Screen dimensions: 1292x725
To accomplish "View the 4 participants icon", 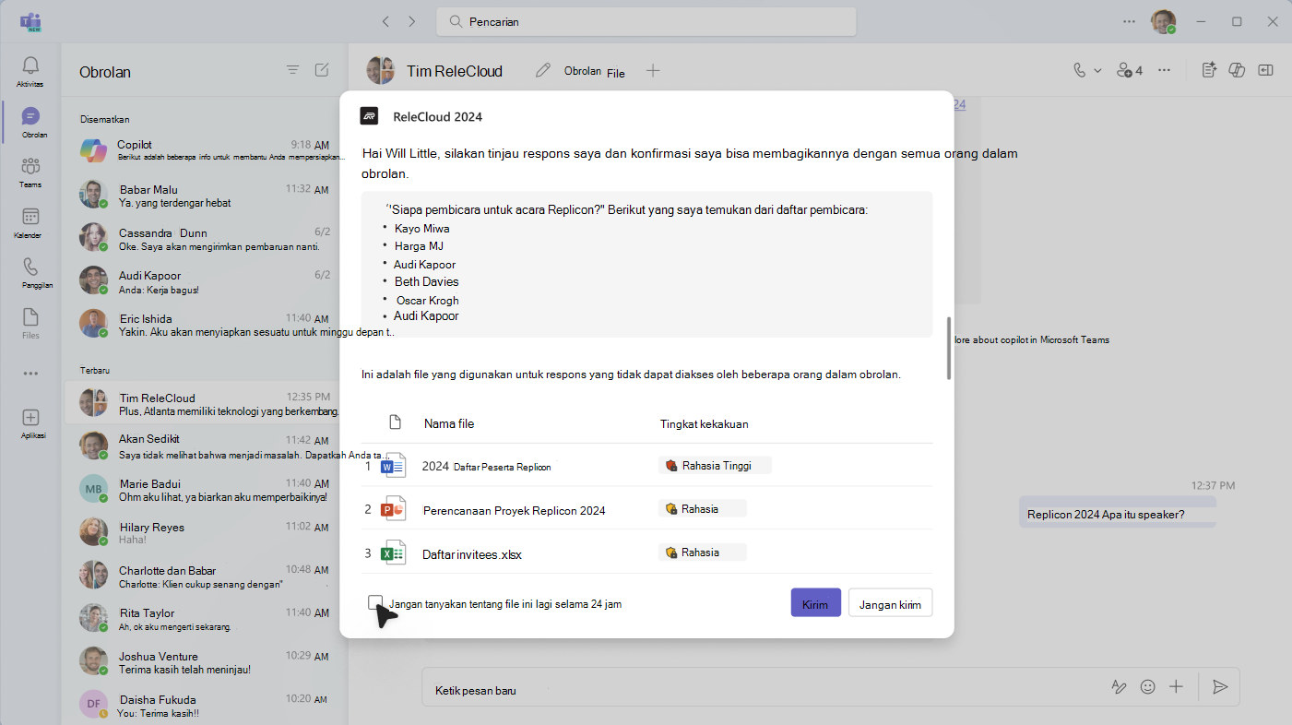I will 1130,70.
